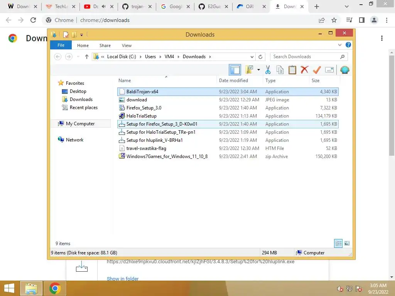Select Setup for HaloTrialSetup_TRe-pn1
This screenshot has width=395, height=296.
point(228,132)
